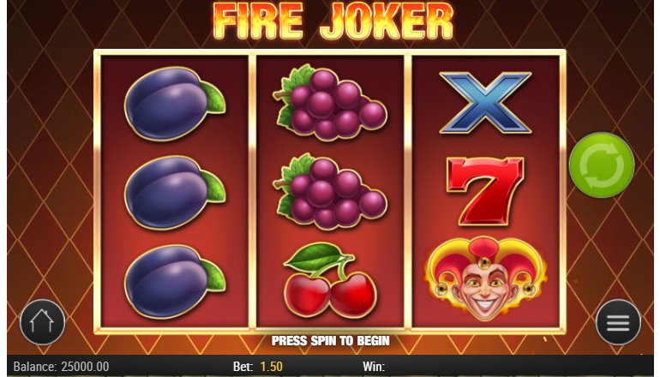
Task: Tap the bottom plum on first reel
Action: click(x=175, y=282)
